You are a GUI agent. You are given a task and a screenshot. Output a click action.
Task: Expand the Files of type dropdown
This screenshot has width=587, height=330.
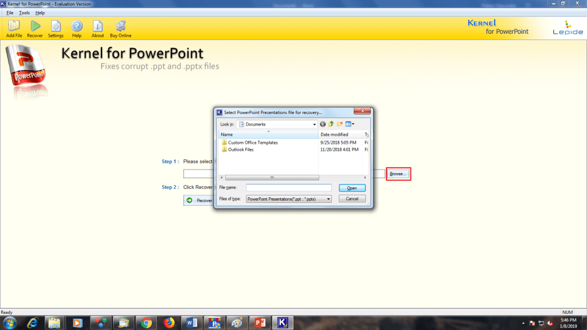pos(327,199)
